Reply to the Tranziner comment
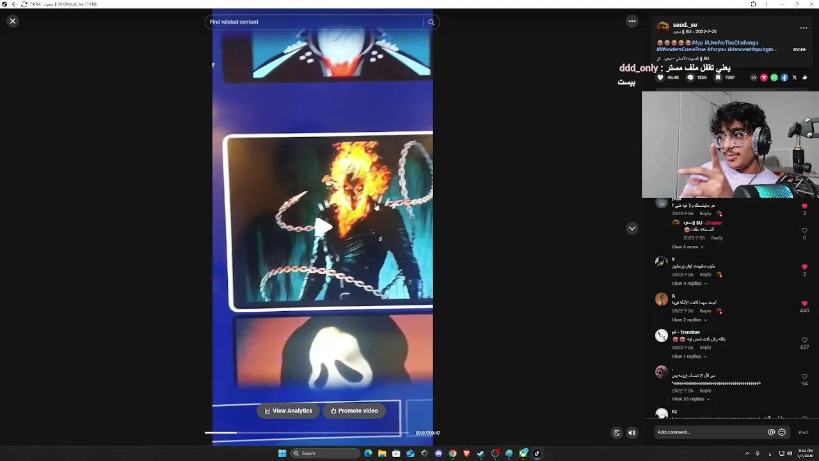 pyautogui.click(x=705, y=348)
